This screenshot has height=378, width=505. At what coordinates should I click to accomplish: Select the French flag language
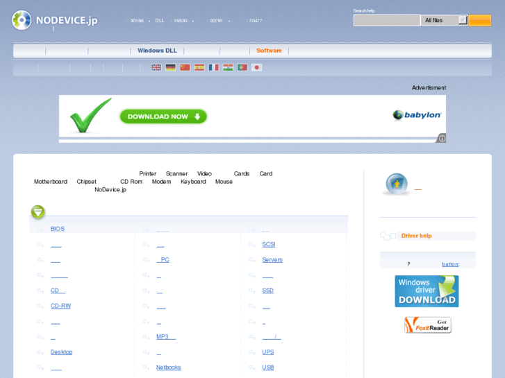213,67
